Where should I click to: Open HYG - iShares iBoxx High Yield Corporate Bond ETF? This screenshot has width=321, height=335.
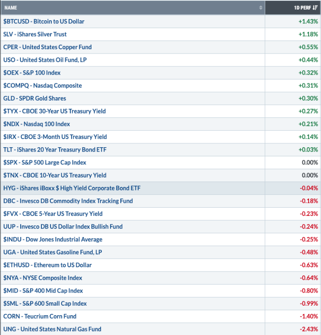[72, 188]
